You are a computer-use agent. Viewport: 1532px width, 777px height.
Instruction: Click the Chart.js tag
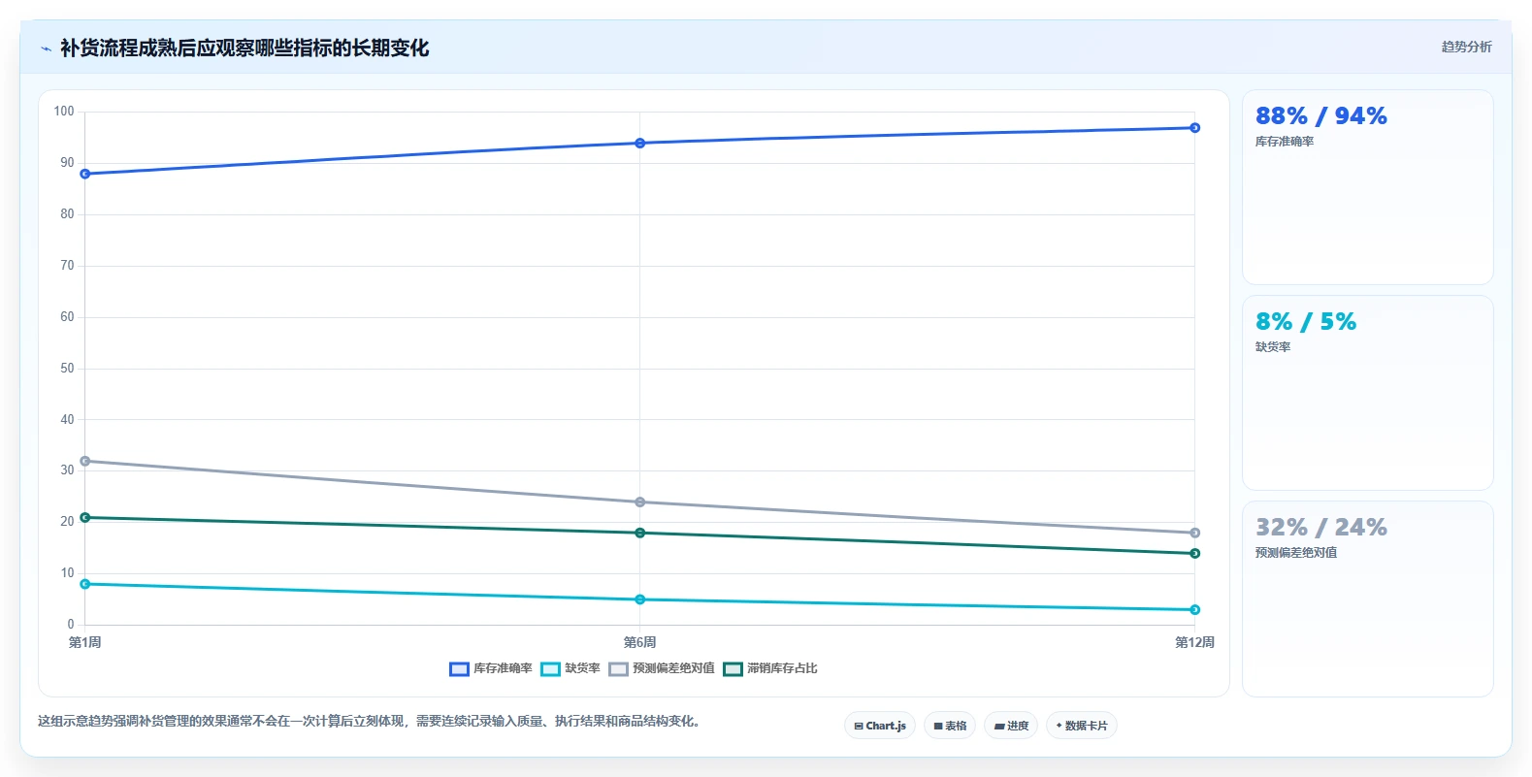click(x=880, y=726)
